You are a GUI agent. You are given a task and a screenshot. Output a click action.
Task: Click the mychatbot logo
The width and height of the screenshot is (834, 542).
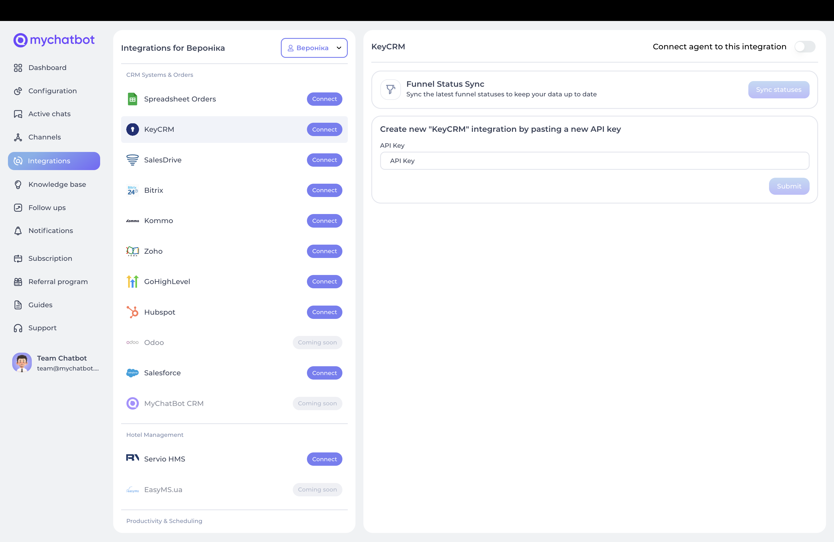tap(54, 40)
